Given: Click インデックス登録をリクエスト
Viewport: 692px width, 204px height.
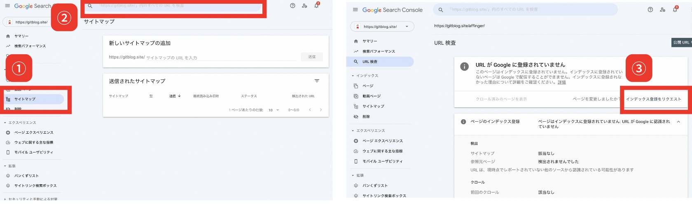Looking at the screenshot, I should coord(653,99).
